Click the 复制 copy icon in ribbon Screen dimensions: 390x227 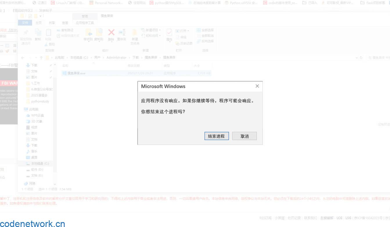coord(38,33)
